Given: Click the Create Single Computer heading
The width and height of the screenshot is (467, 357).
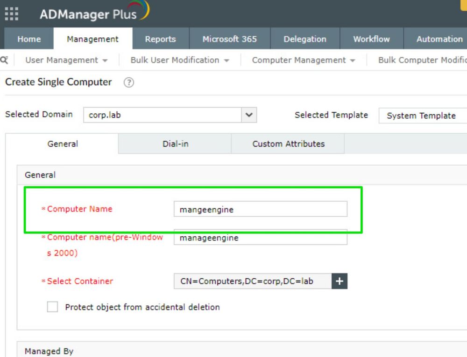Looking at the screenshot, I should click(58, 82).
